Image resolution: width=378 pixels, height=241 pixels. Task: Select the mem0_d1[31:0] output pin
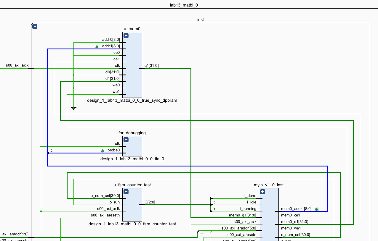[x=294, y=222]
